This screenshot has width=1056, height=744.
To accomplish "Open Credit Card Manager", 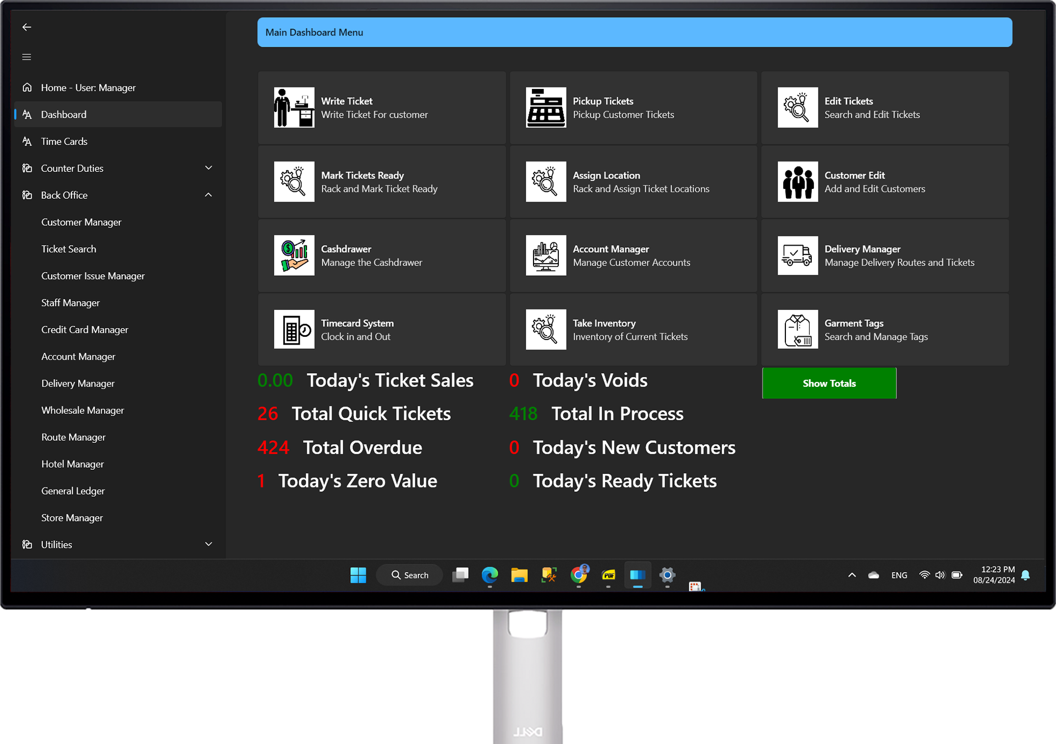I will (85, 330).
